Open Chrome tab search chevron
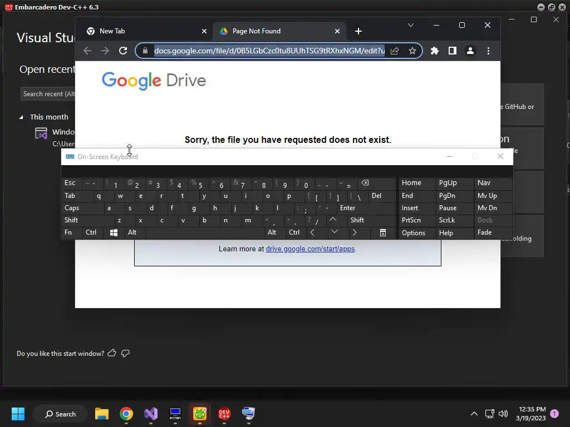This screenshot has height=427, width=570. [410, 25]
